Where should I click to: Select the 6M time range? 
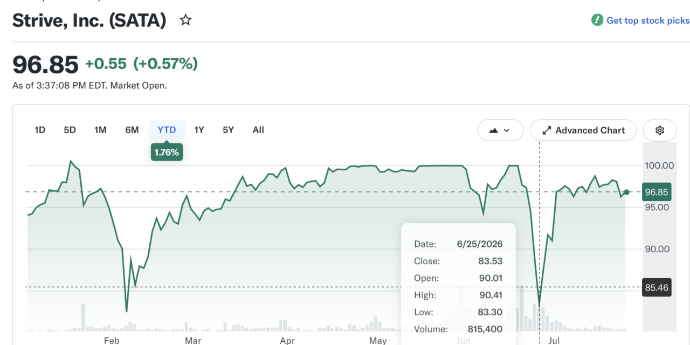point(132,130)
